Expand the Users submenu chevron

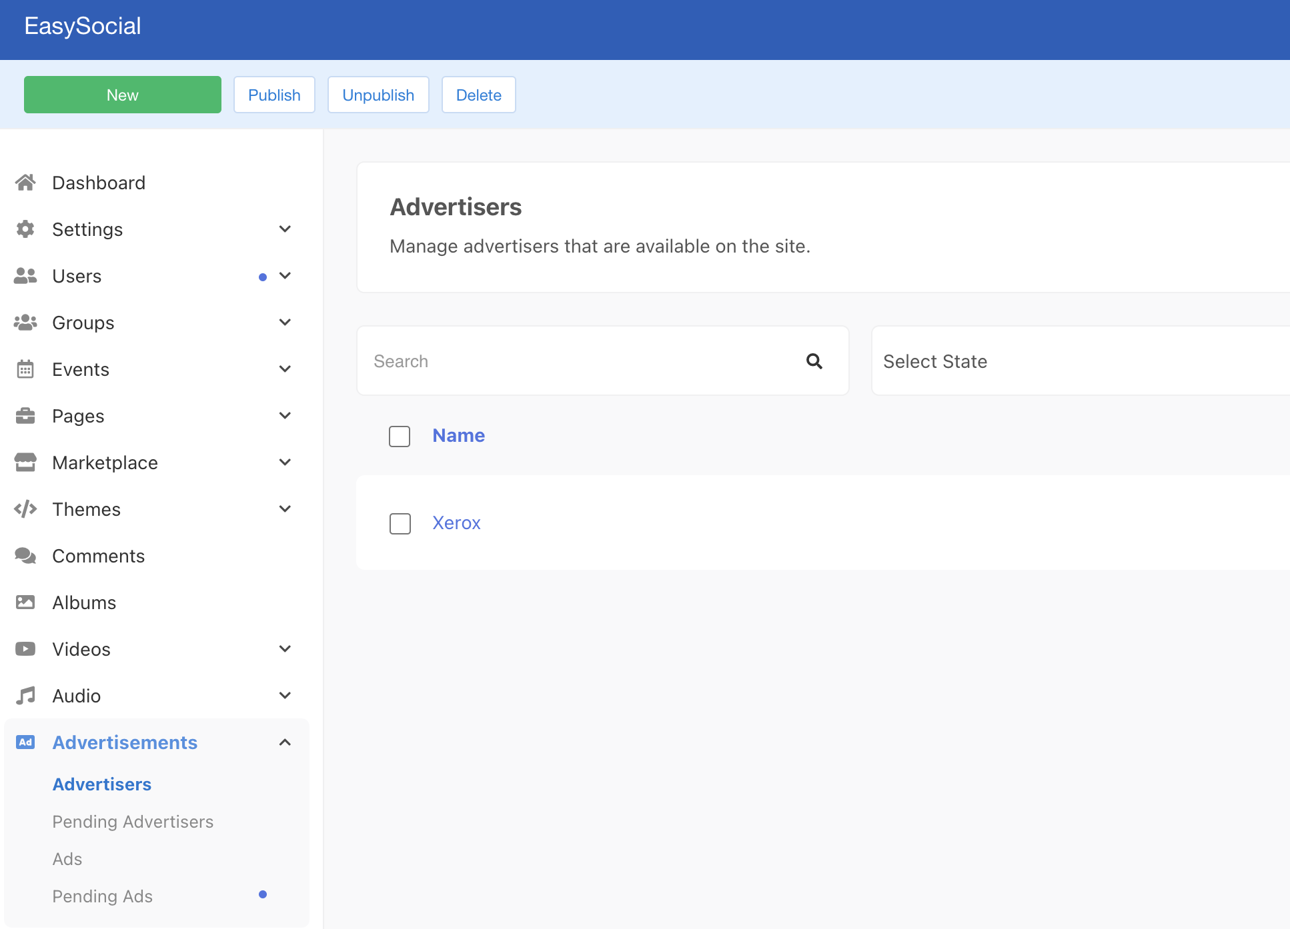(x=285, y=276)
